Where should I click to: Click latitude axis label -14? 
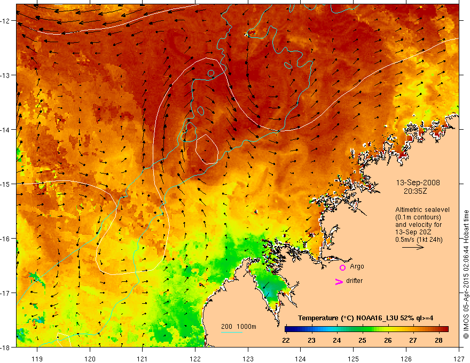(6, 130)
